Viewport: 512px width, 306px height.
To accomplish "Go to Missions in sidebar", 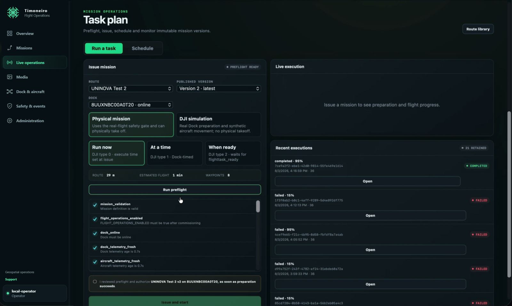I will point(35,48).
